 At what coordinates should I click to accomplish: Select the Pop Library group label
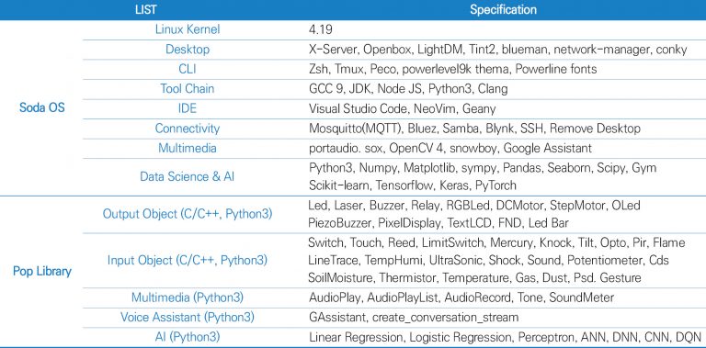pos(42,272)
